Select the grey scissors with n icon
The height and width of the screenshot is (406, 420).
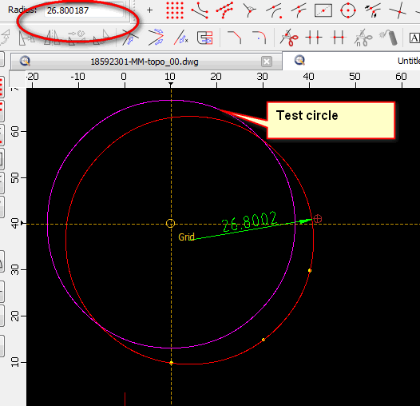pyautogui.click(x=363, y=38)
